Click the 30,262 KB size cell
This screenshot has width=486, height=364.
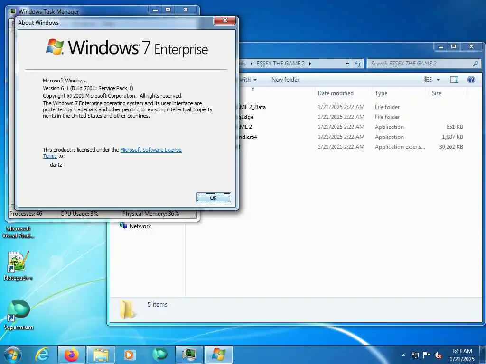[x=451, y=147]
